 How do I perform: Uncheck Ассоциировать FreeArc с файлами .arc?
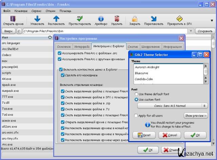pos(60,53)
